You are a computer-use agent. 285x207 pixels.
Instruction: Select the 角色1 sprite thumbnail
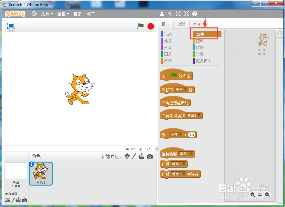coord(41,174)
